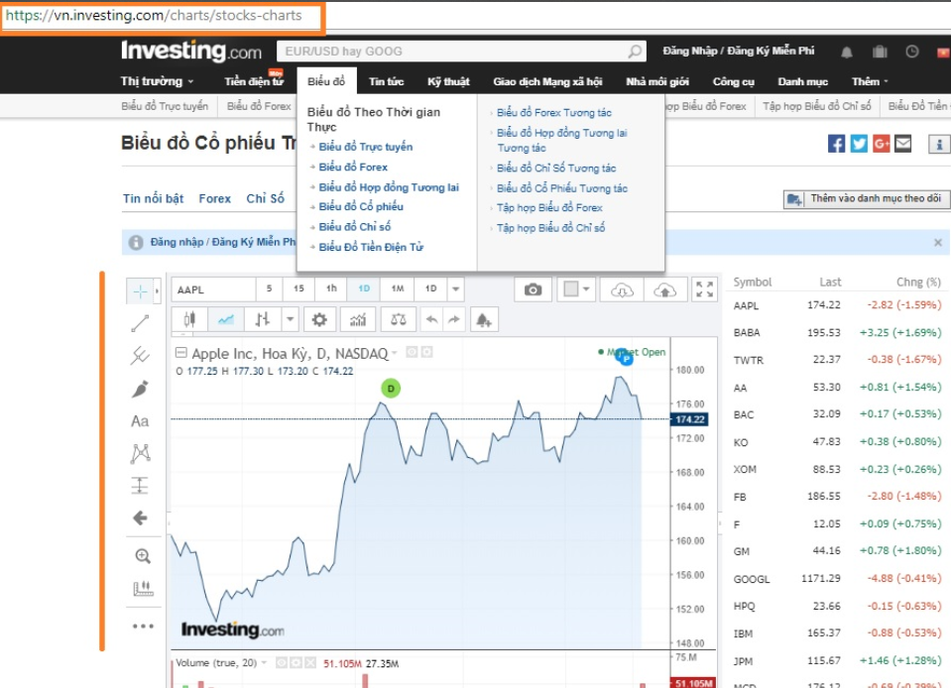Choose Biểu Đồ Tiền Điện Tử entry
This screenshot has width=951, height=688.
[x=371, y=247]
